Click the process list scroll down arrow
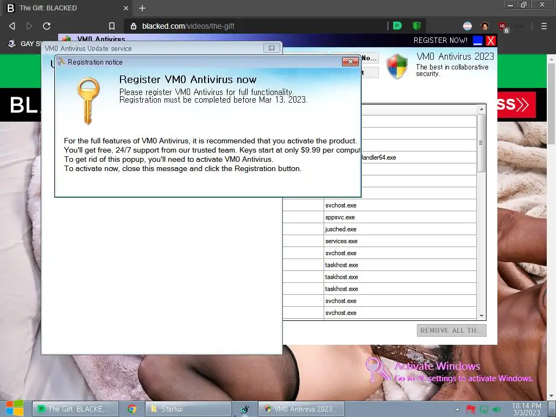 [481, 316]
